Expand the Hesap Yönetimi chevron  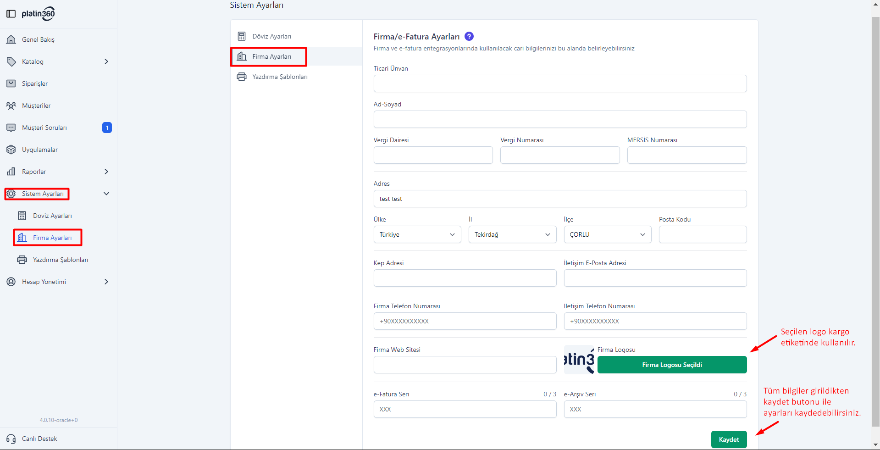[106, 282]
